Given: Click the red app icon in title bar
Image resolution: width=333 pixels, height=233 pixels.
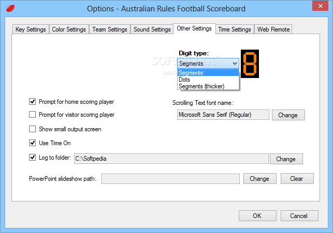Looking at the screenshot, I should pos(10,8).
